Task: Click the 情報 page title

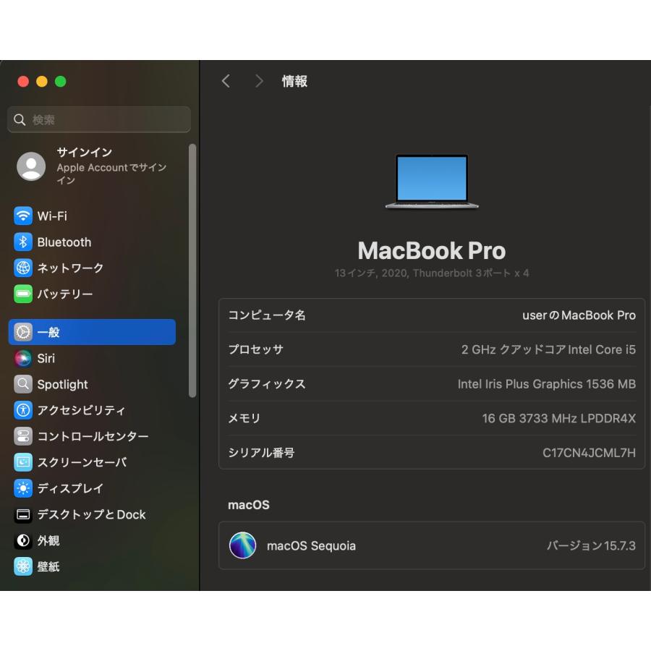Action: point(295,81)
